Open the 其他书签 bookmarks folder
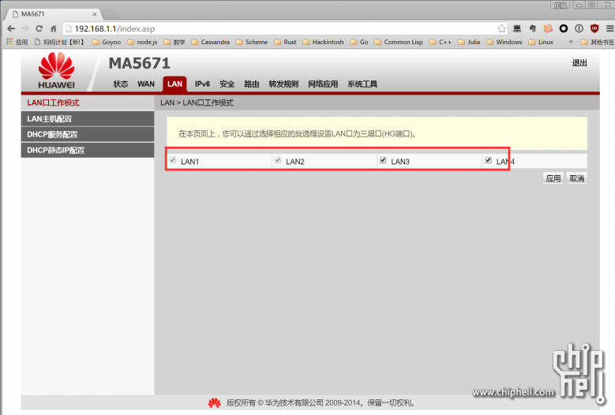Image resolution: width=615 pixels, height=415 pixels. pyautogui.click(x=598, y=42)
